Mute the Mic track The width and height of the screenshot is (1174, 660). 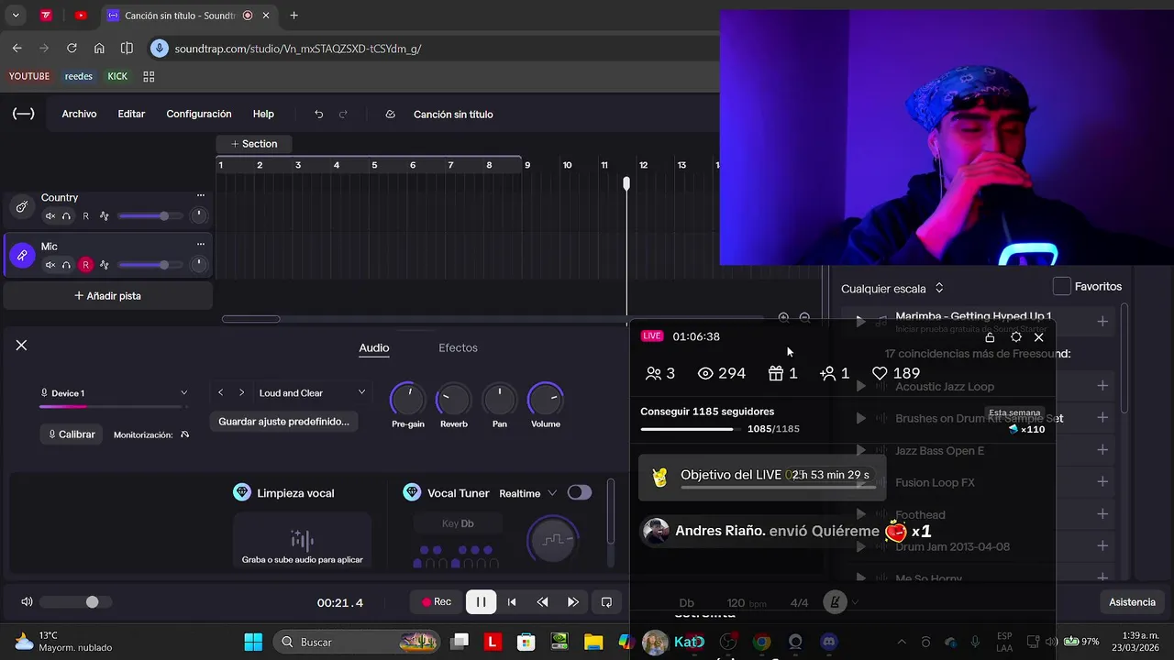(x=50, y=265)
